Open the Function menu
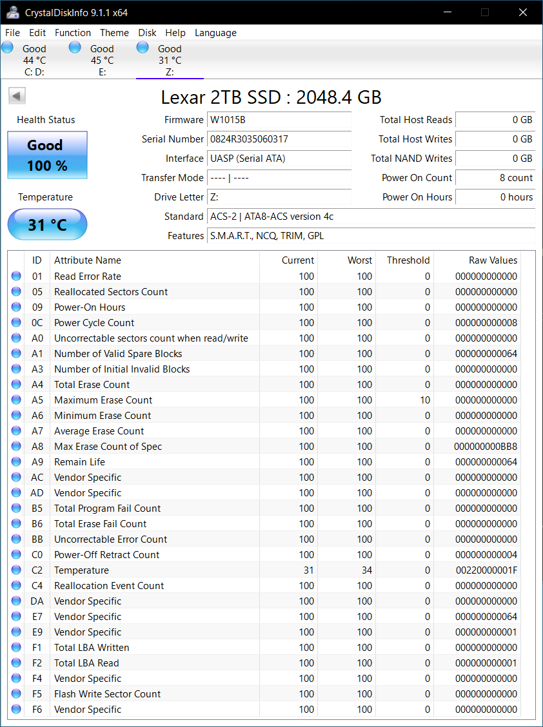This screenshot has width=543, height=727. (73, 33)
